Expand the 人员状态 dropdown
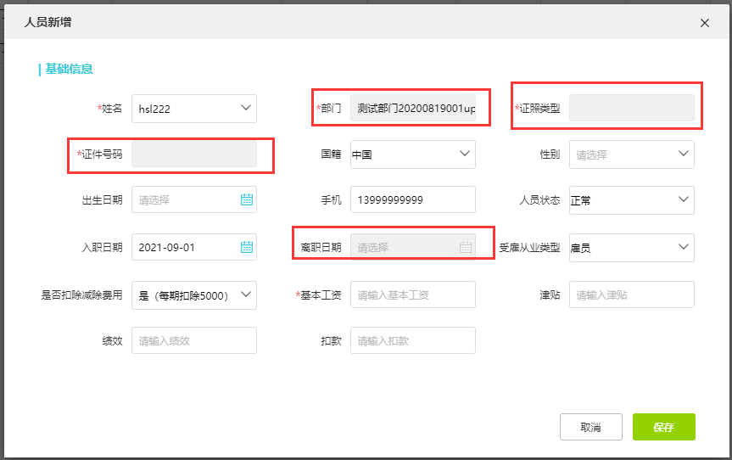This screenshot has width=732, height=460. (x=684, y=200)
